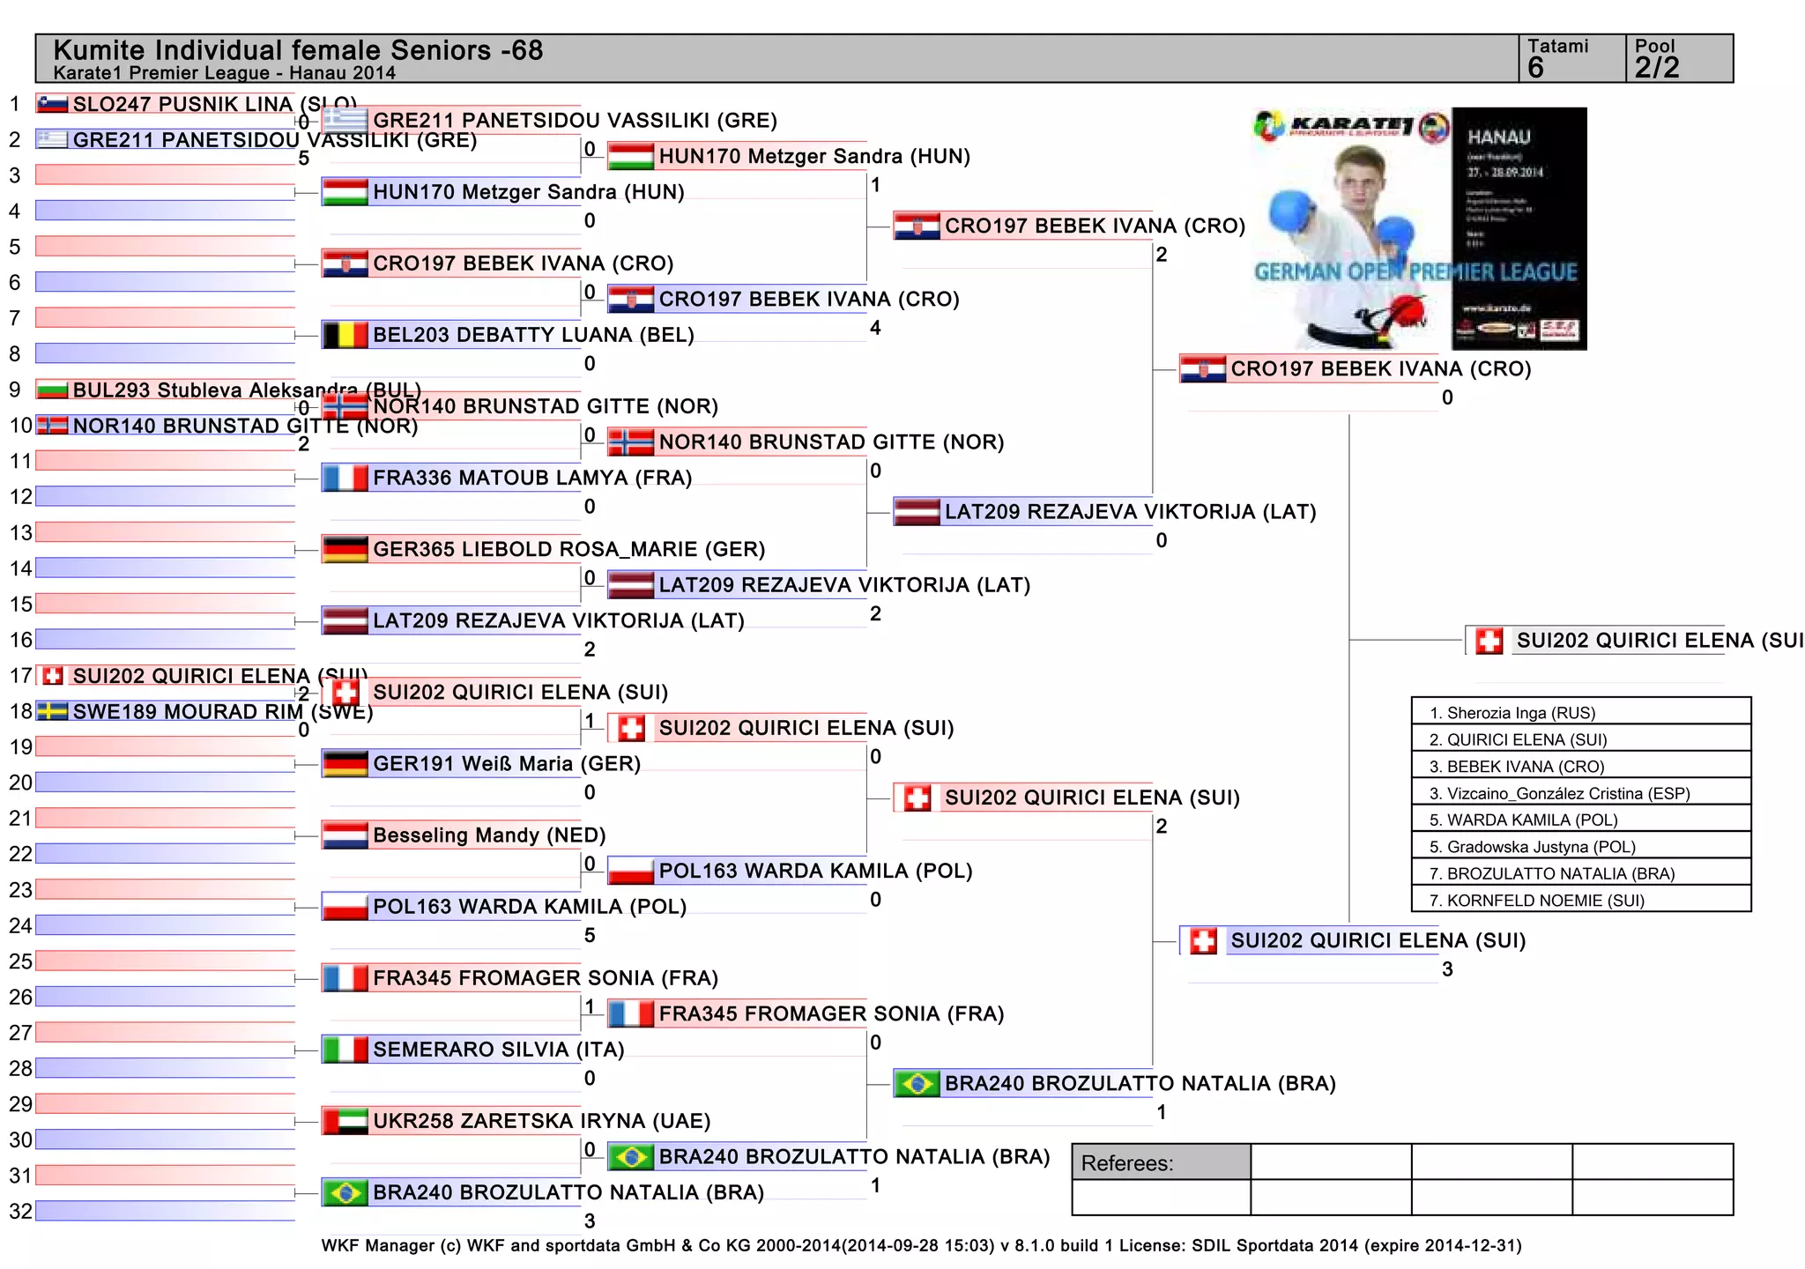
Task: Click the Latvian flag beside quarterfinal REZAJEVA VIKTORIJA
Action: click(x=917, y=511)
